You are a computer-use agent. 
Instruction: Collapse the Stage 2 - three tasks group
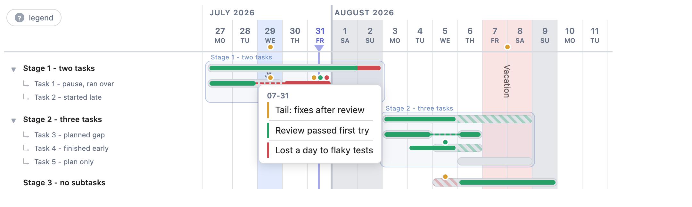tap(13, 120)
